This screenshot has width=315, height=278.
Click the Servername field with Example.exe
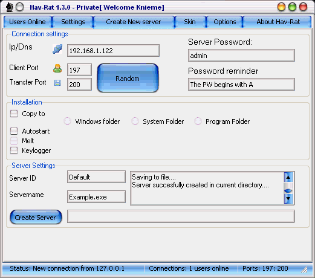coord(96,197)
